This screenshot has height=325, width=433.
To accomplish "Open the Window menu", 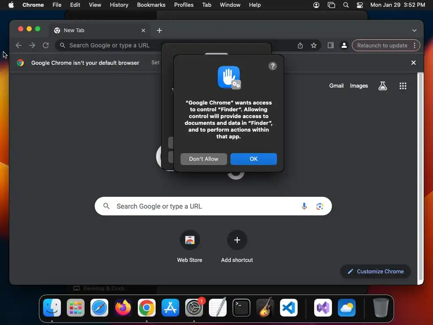I will click(x=230, y=5).
